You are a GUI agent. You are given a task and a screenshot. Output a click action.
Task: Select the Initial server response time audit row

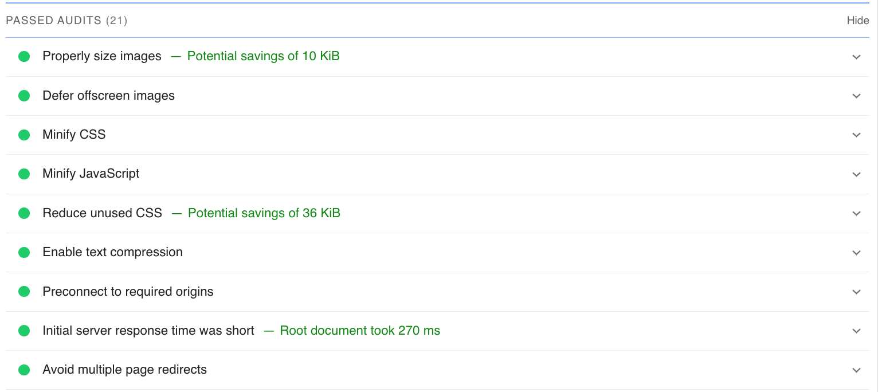[x=148, y=330]
